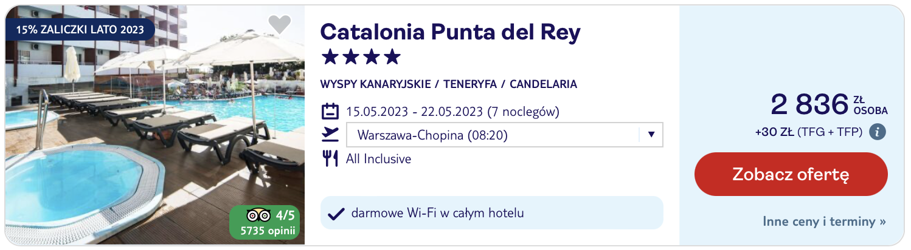Click the checkmark icon by free Wi-Fi
This screenshot has width=911, height=250.
[336, 214]
